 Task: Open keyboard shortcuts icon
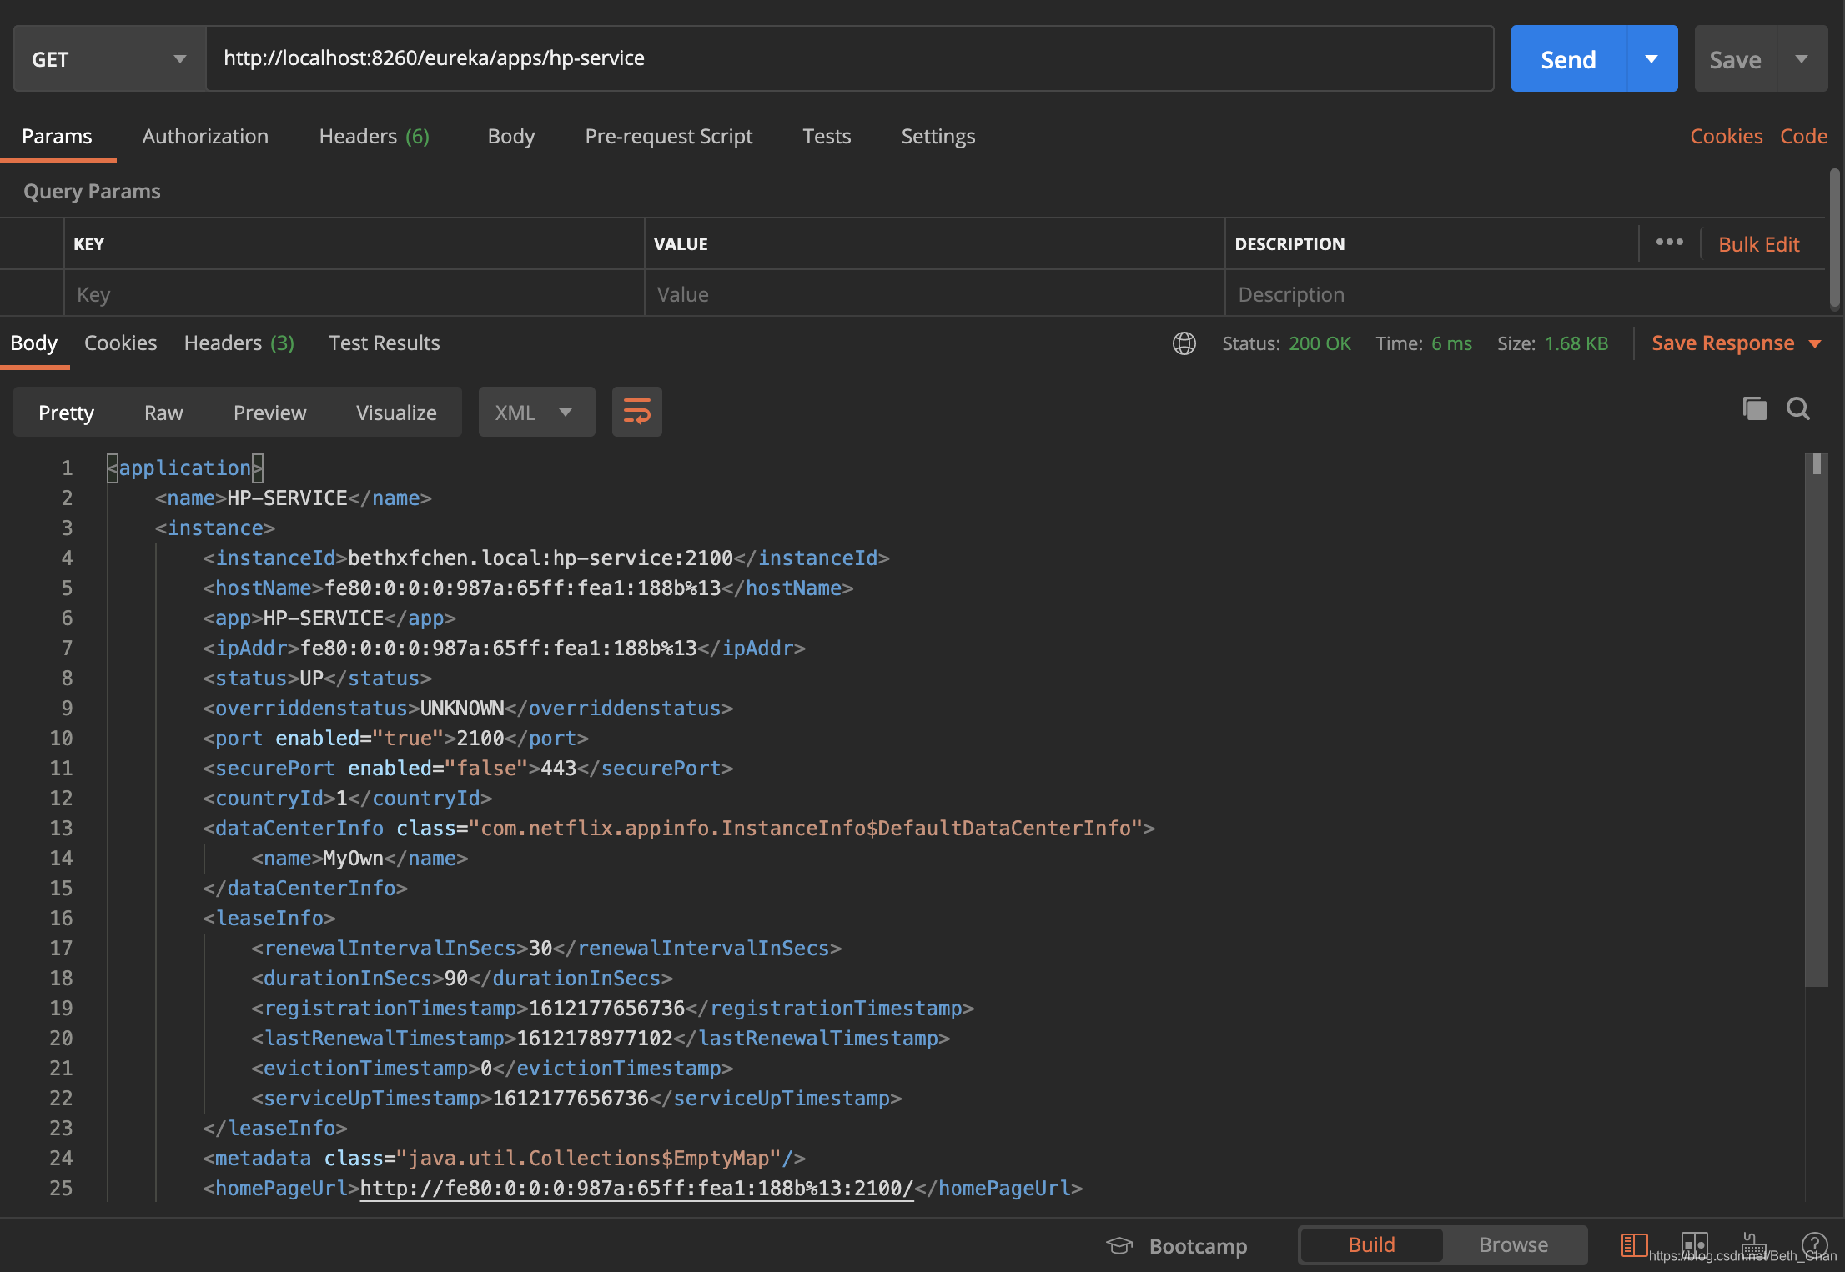click(x=1753, y=1245)
